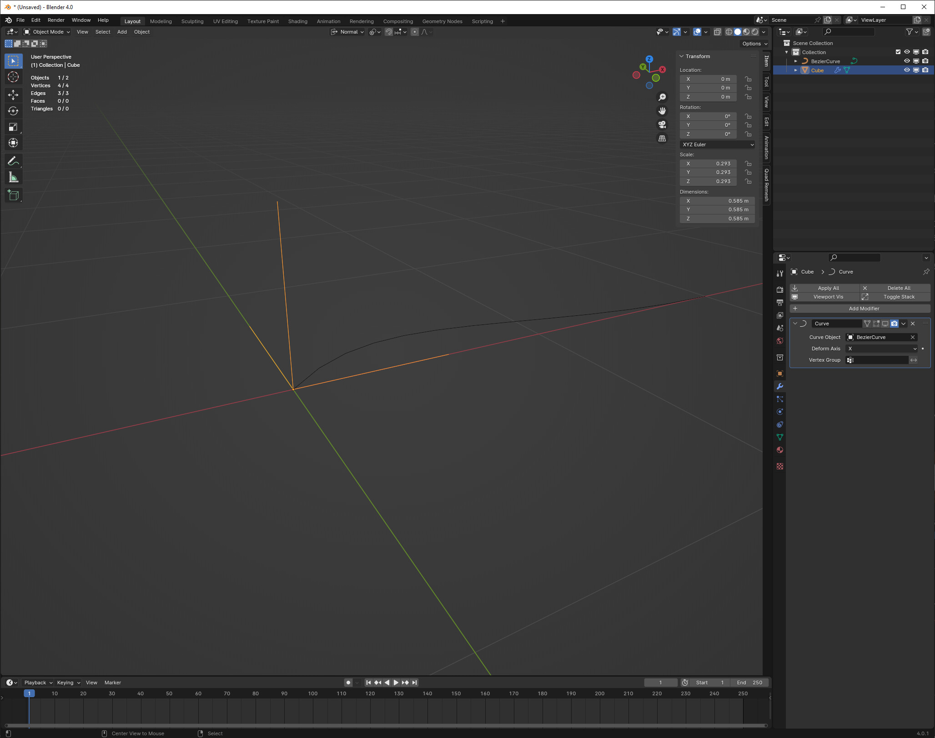Viewport: 935px width, 738px height.
Task: Toggle X-ray display in viewport header
Action: [x=717, y=32]
